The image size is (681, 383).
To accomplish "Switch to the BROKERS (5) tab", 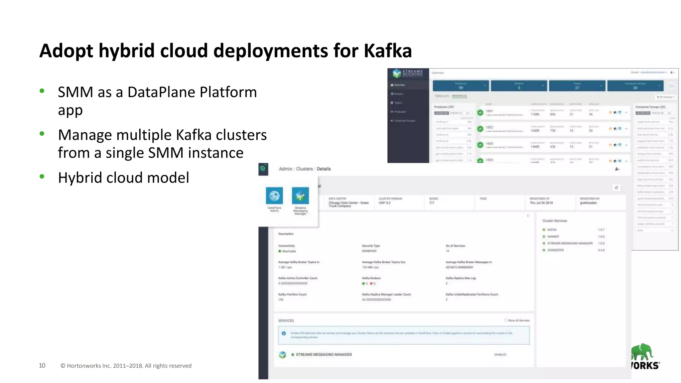I will 459,96.
